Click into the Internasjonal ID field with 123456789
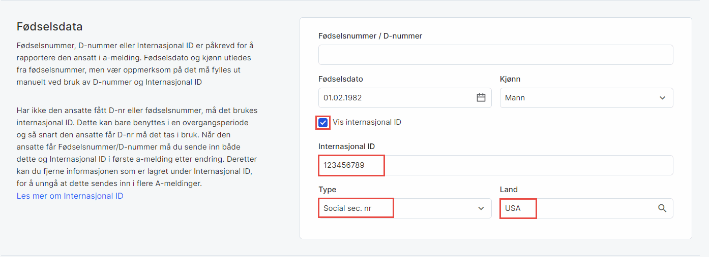The height and width of the screenshot is (257, 709). point(495,165)
